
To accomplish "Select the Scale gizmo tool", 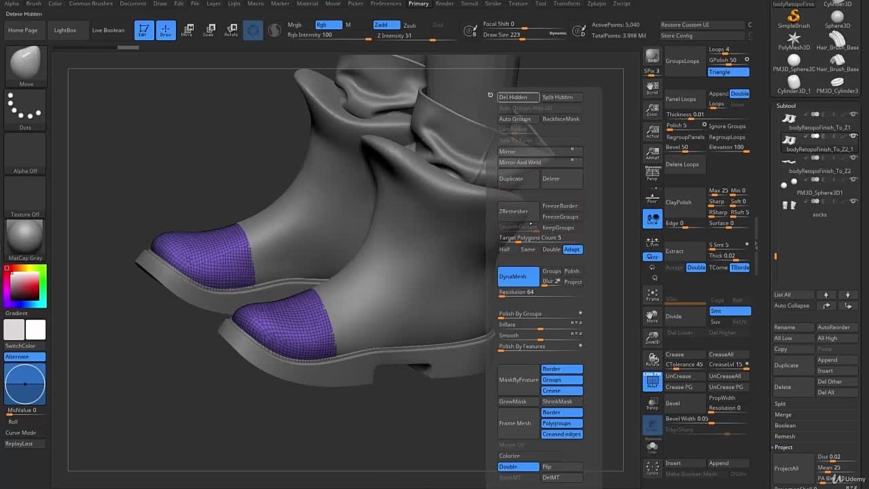I will point(210,30).
